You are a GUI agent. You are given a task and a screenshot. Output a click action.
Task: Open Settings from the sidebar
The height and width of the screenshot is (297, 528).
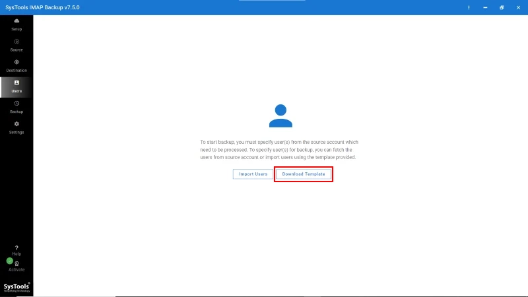[16, 128]
